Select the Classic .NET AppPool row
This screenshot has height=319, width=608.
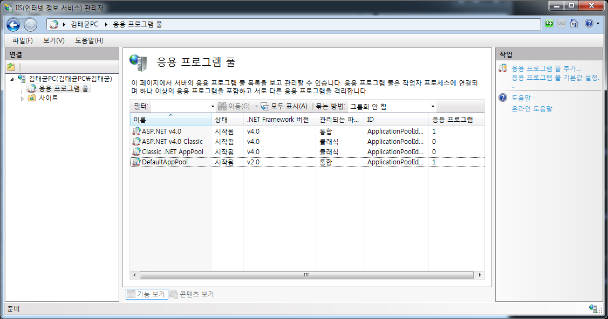click(x=308, y=152)
